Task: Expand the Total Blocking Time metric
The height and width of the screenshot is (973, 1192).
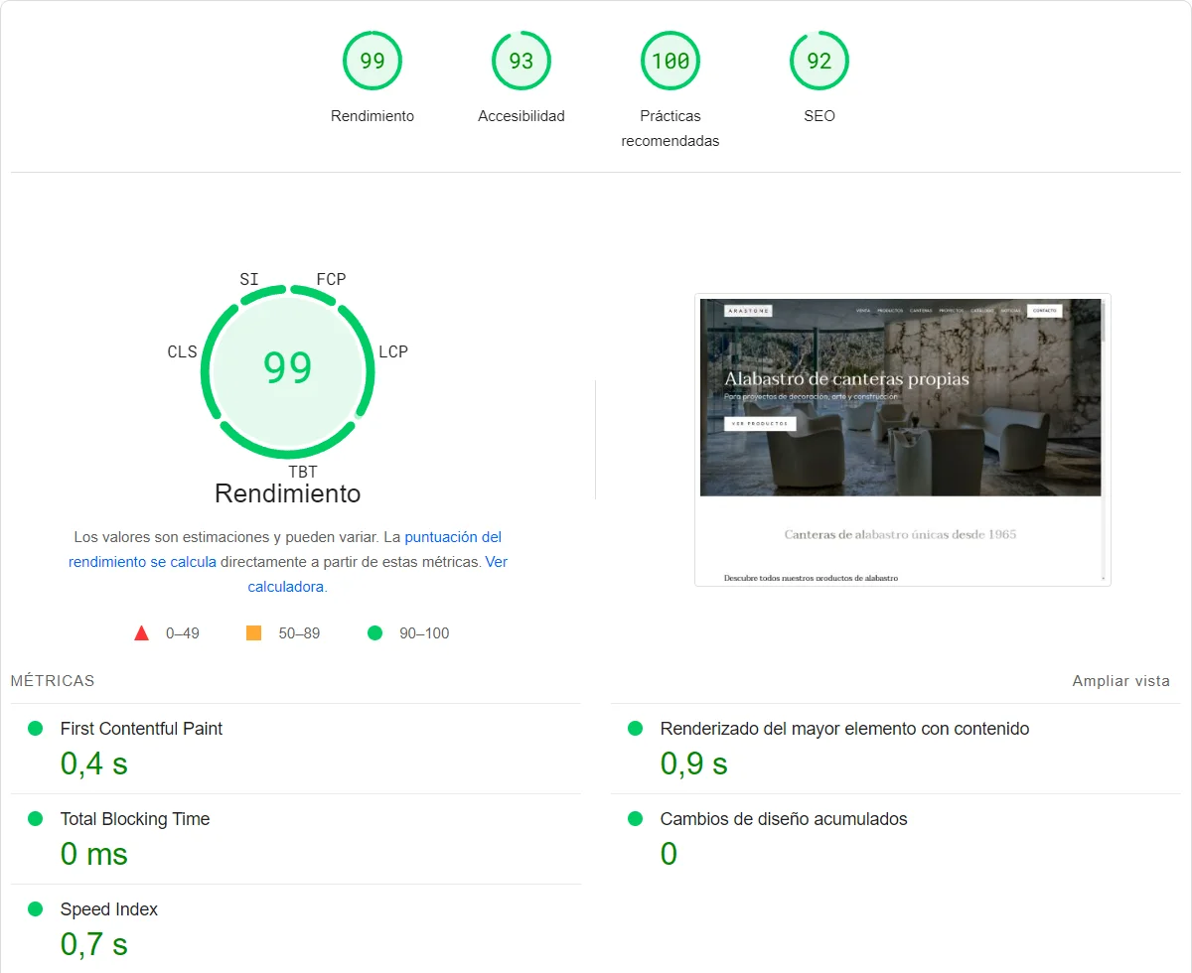Action: tap(135, 819)
